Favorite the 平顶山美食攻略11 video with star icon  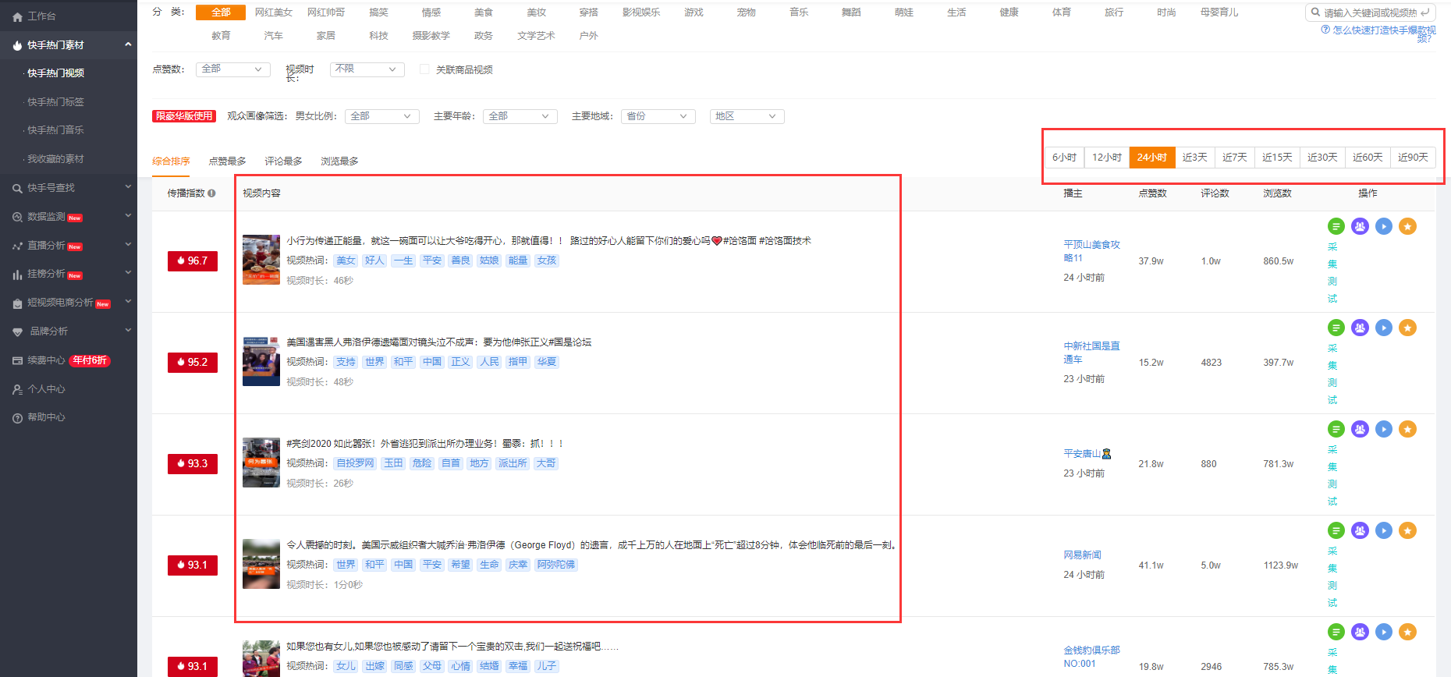[1408, 226]
